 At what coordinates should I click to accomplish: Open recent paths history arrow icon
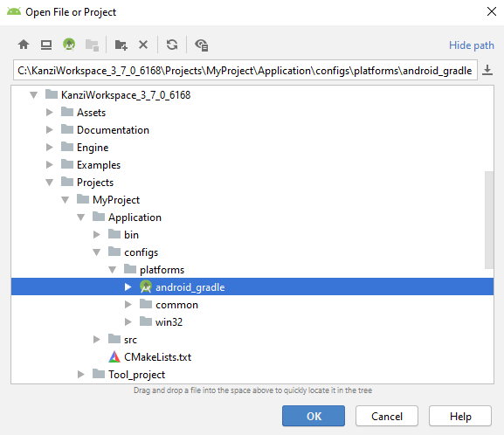coord(487,70)
